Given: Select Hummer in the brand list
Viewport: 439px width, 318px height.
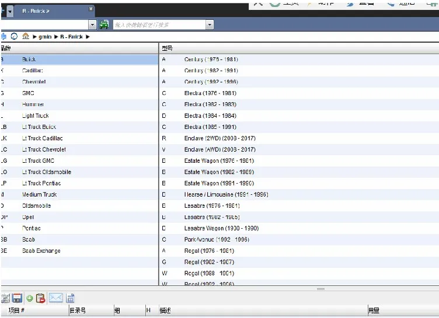Looking at the screenshot, I should click(x=79, y=104).
